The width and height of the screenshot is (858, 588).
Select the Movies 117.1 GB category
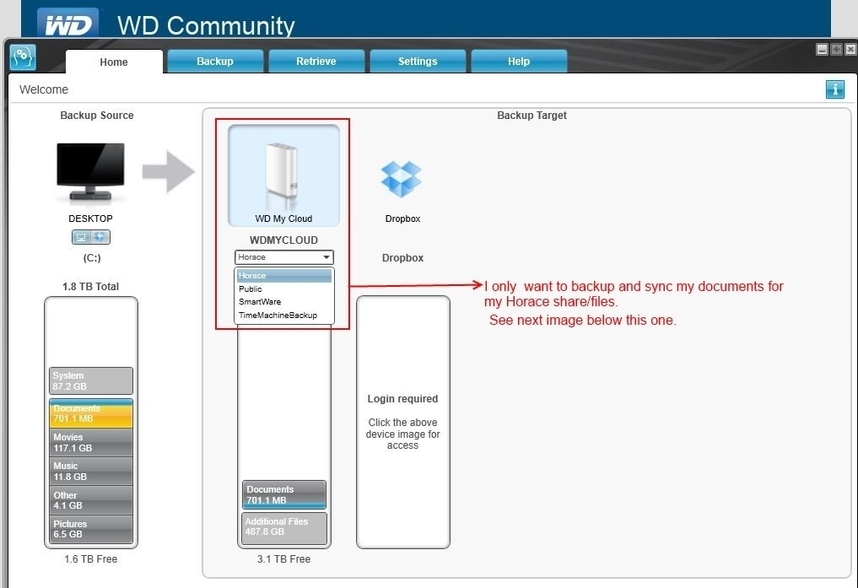click(x=91, y=443)
